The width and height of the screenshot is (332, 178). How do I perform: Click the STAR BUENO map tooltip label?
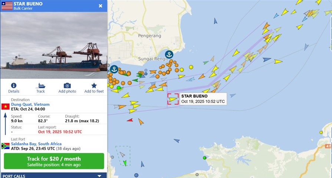pos(203,98)
